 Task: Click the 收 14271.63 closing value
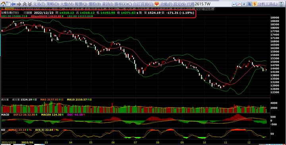[x=127, y=13]
